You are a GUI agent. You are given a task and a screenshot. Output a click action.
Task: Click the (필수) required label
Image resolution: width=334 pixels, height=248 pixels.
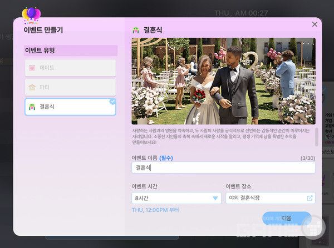click(x=166, y=158)
